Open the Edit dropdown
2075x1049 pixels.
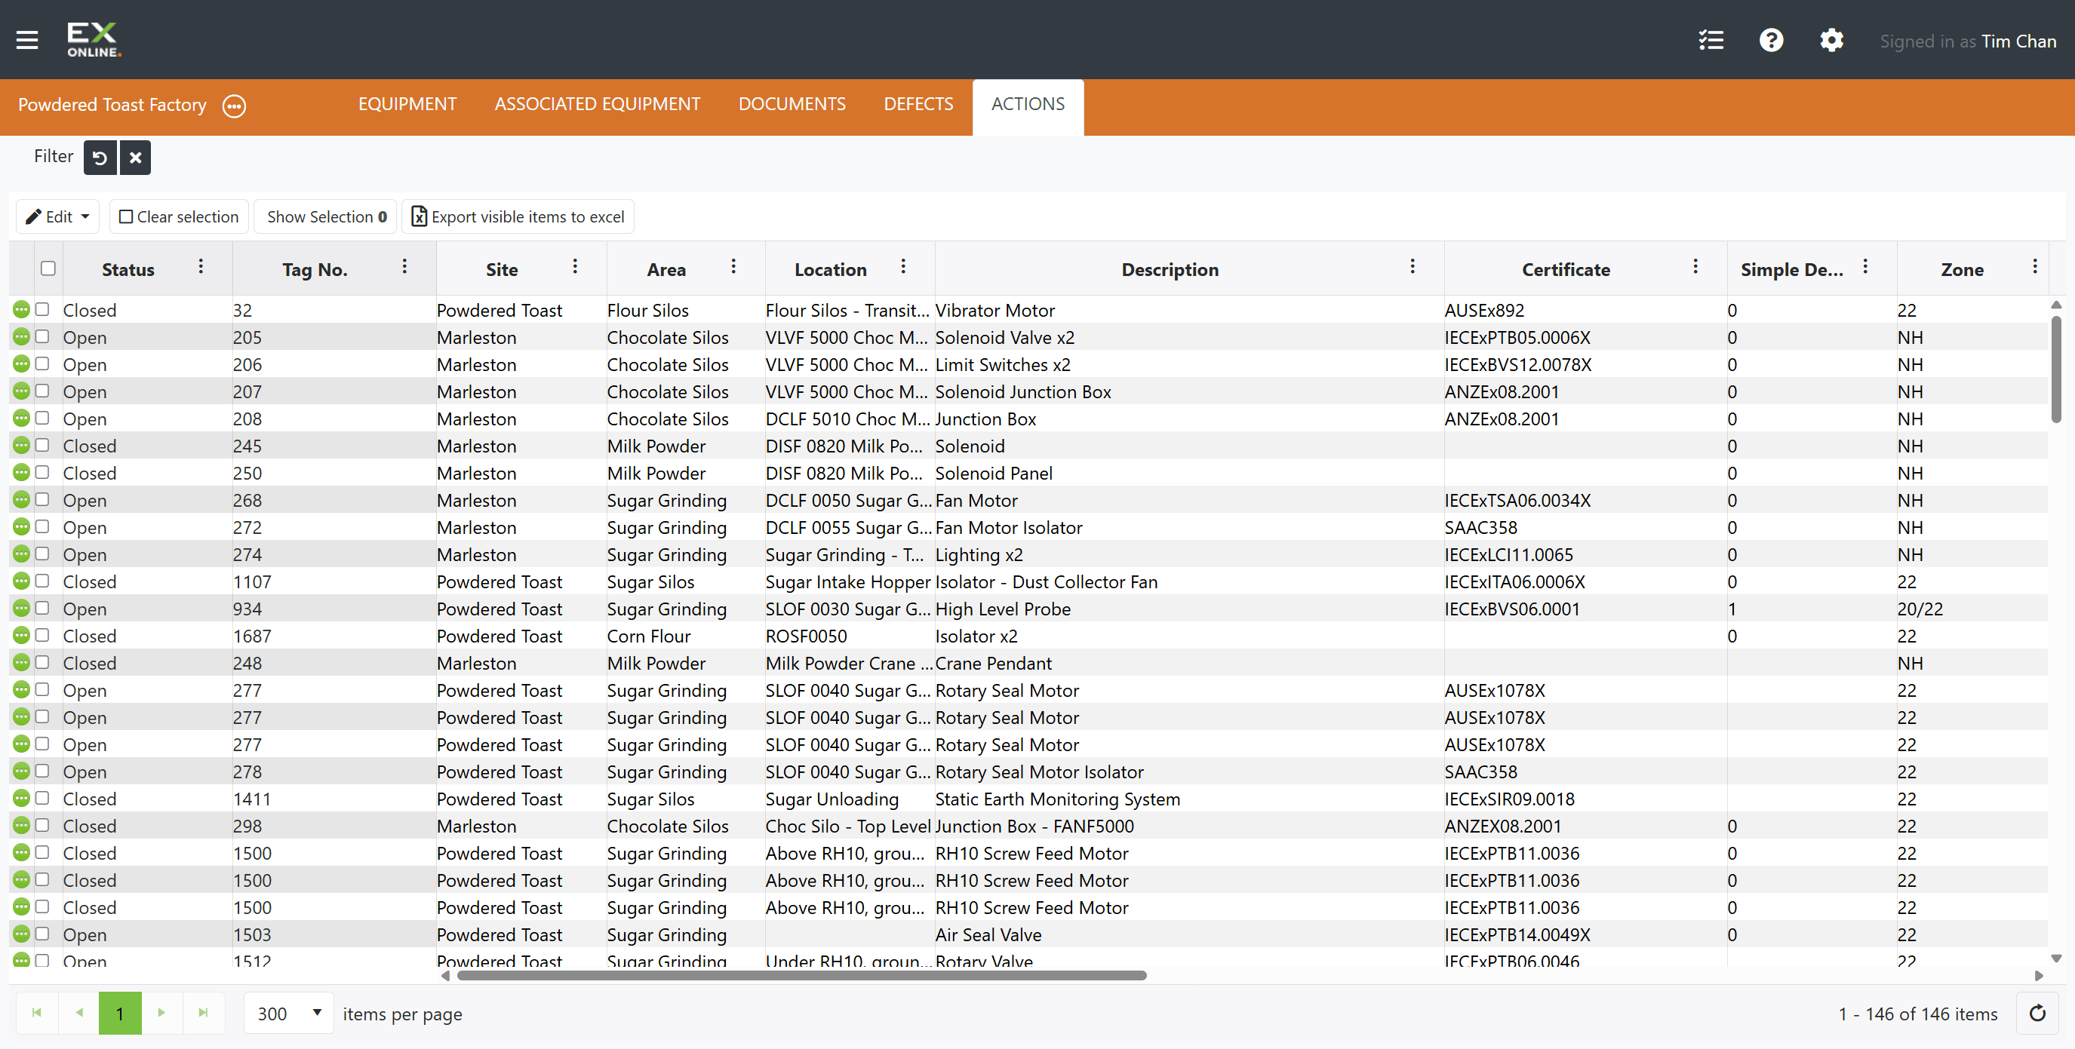click(58, 216)
